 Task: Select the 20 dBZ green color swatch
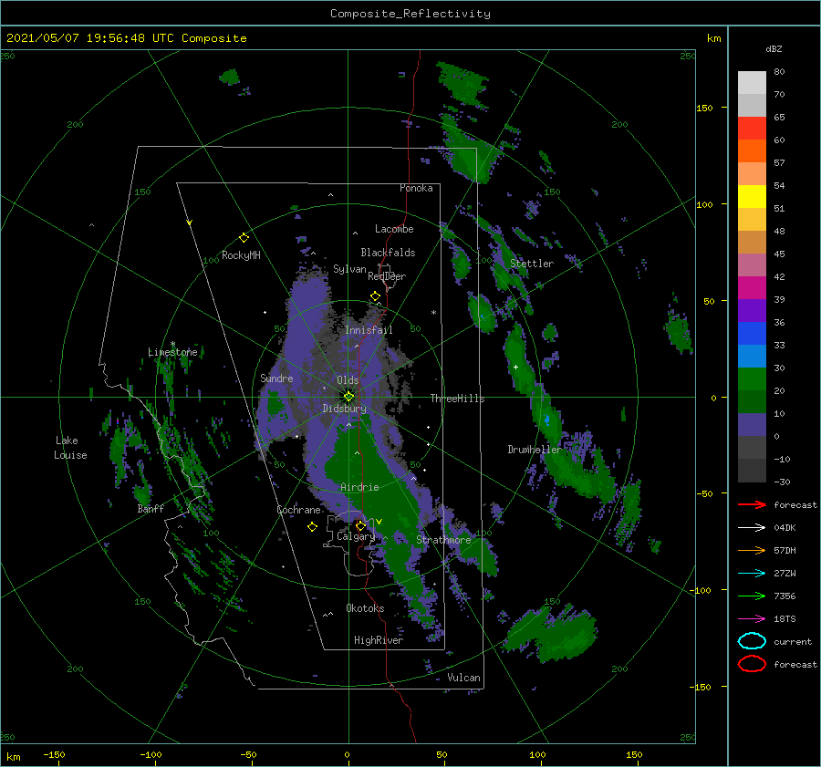coord(752,378)
